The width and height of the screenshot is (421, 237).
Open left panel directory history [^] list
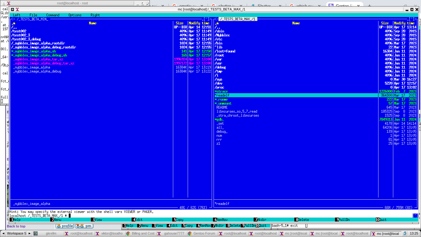tap(206, 19)
